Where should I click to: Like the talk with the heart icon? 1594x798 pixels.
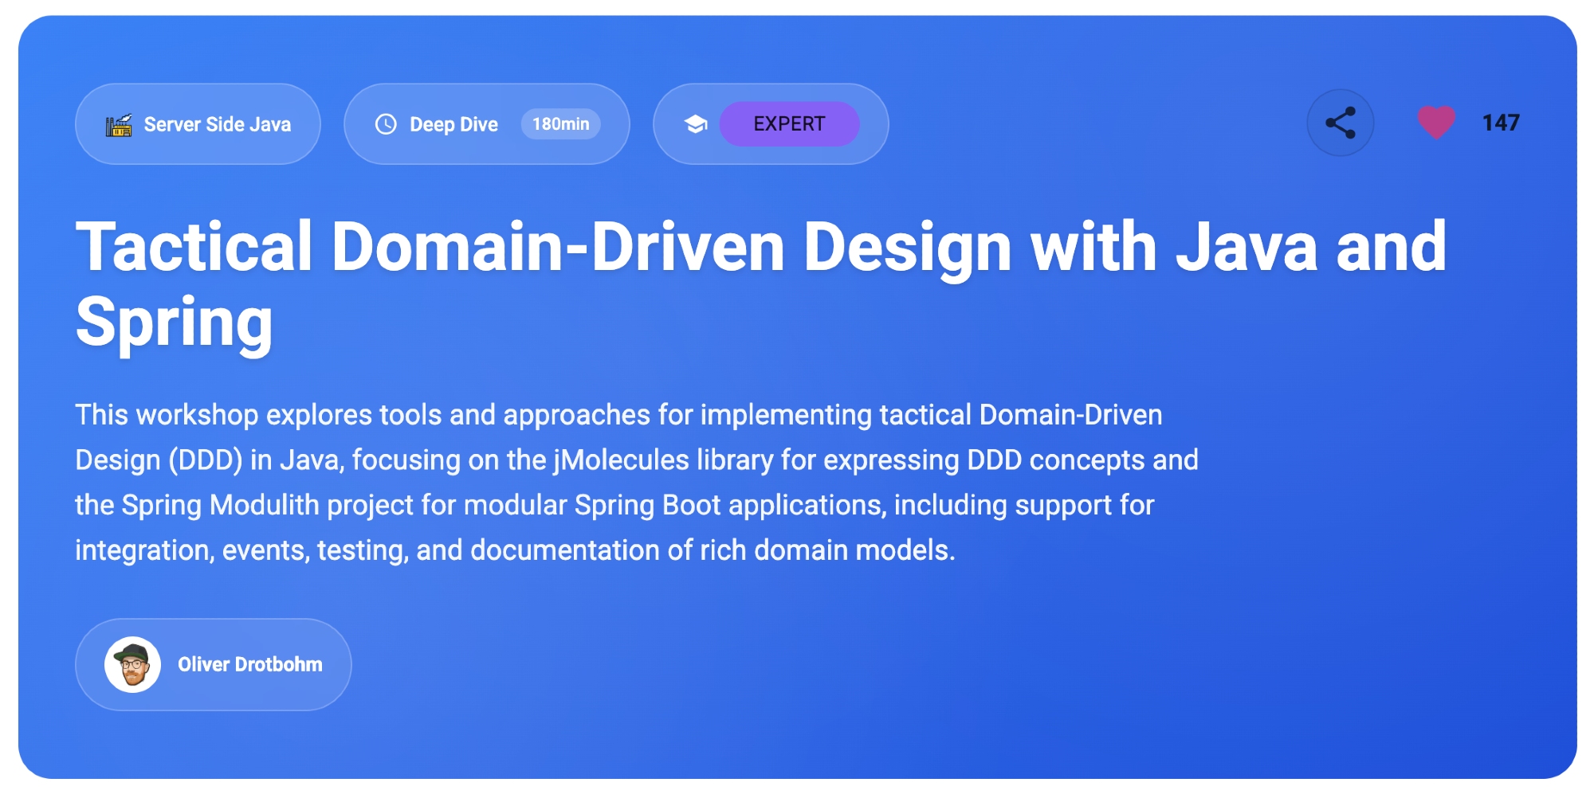(x=1435, y=123)
